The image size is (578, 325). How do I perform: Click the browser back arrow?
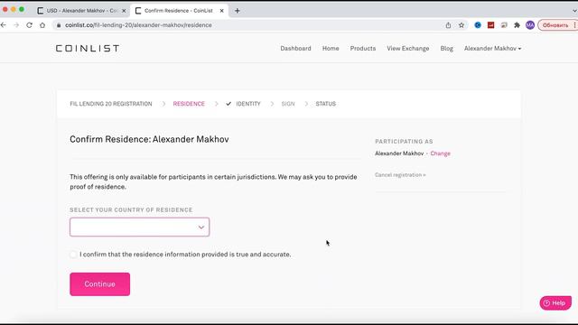4,25
